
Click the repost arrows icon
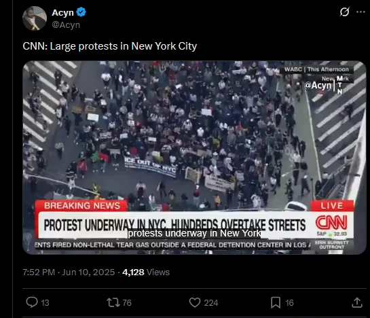[113, 302]
